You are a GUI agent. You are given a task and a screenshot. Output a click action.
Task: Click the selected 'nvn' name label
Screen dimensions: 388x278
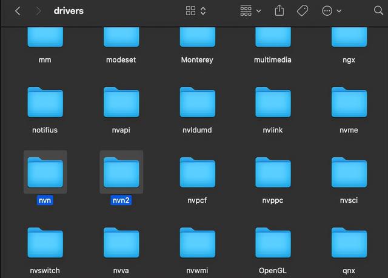pos(45,200)
